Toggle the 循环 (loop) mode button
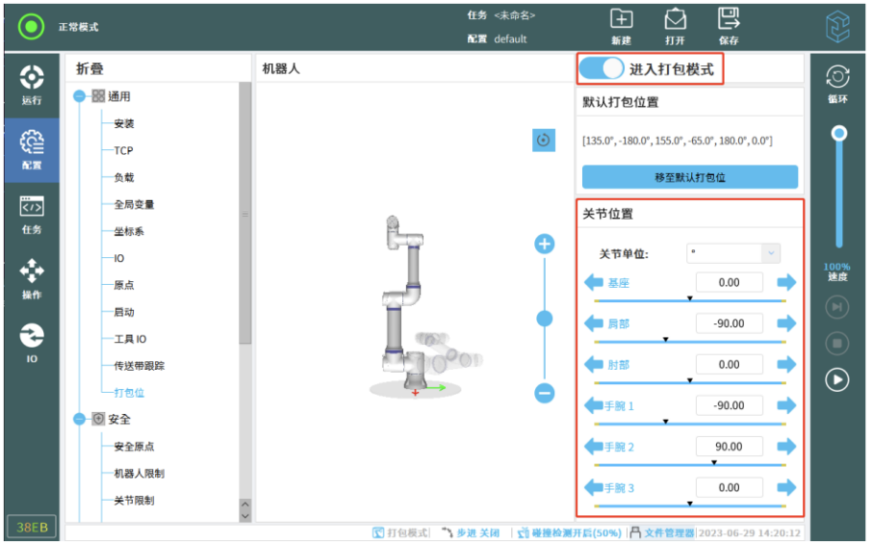Viewport: 872px width, 543px height. click(x=838, y=81)
